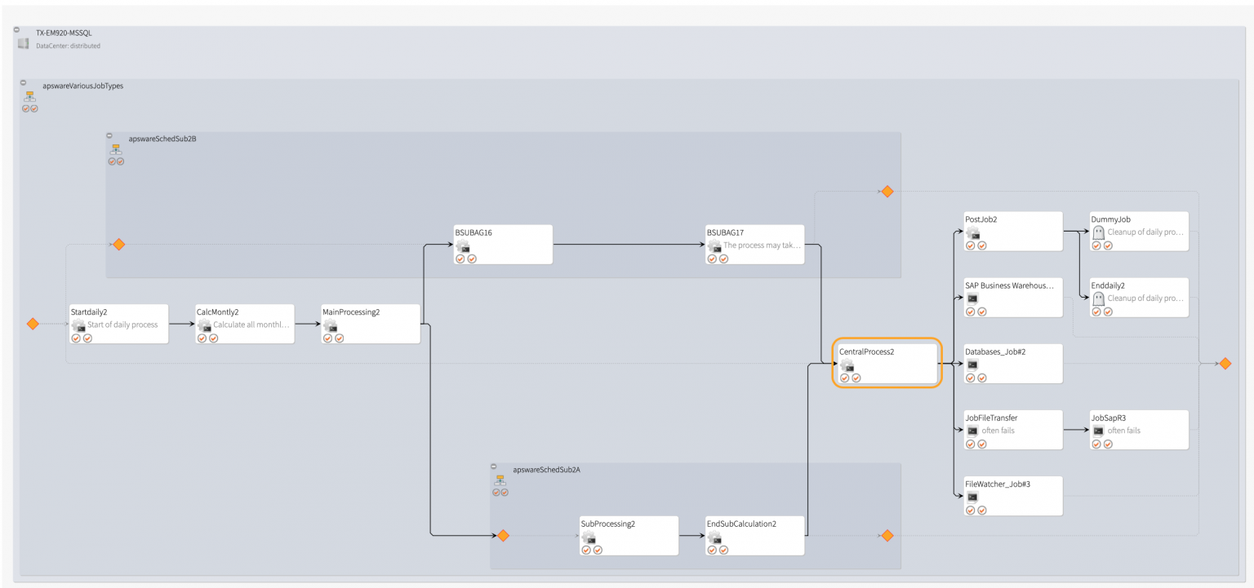
Task: Toggle a status checkmark on FileWatcher_Job#3
Action: (970, 510)
